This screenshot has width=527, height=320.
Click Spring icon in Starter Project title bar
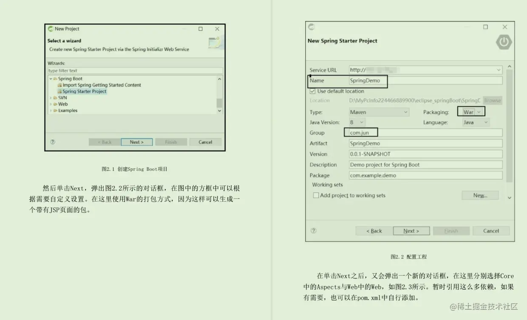312,27
